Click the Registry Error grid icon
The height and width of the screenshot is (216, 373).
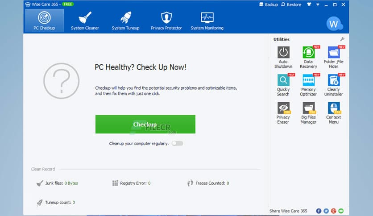pyautogui.click(x=115, y=183)
